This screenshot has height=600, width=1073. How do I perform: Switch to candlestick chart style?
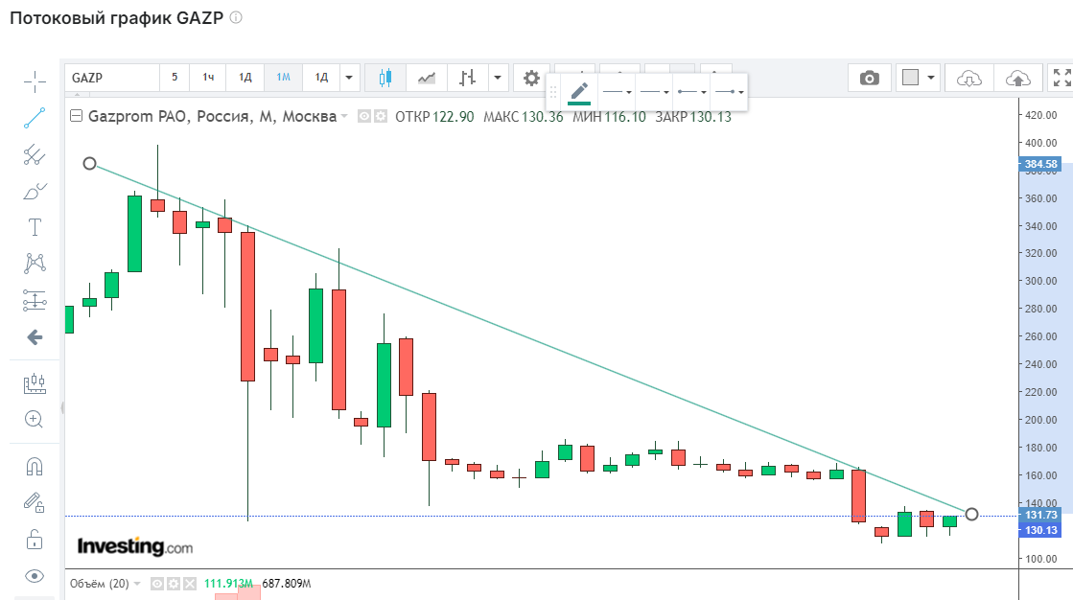tap(385, 78)
